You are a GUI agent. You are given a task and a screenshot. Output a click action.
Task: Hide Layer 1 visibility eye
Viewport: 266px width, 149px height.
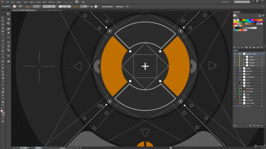point(235,106)
